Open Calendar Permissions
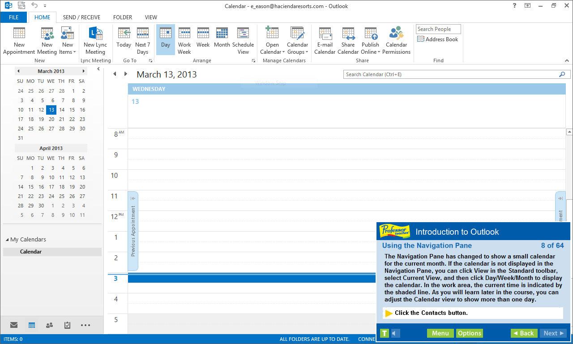The width and height of the screenshot is (573, 344). click(396, 40)
